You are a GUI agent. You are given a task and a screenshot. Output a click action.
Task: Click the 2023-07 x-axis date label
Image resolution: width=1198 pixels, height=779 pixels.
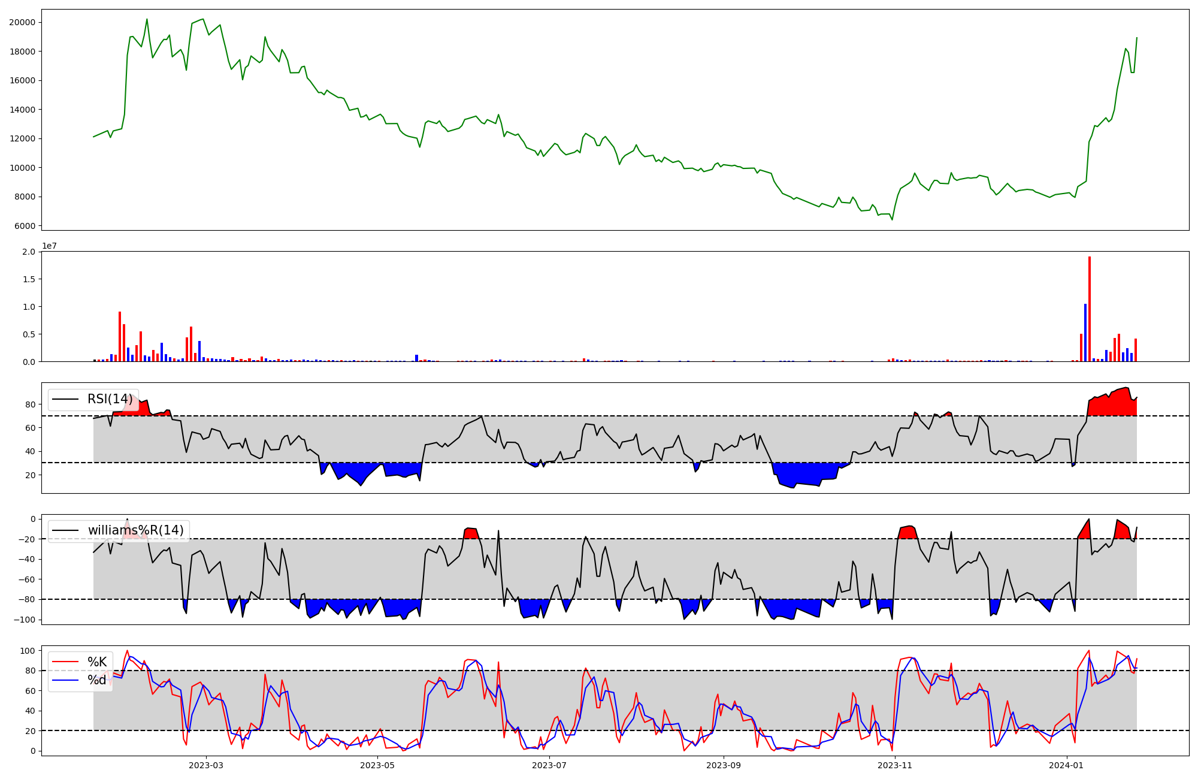coord(549,765)
